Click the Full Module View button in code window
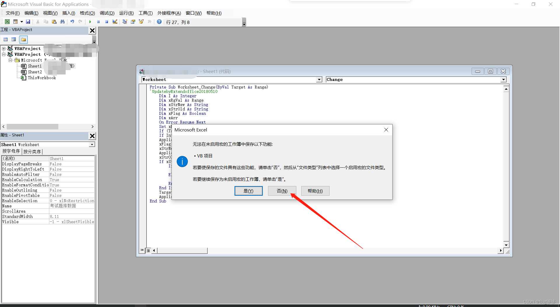Image resolution: width=560 pixels, height=307 pixels. pos(148,250)
